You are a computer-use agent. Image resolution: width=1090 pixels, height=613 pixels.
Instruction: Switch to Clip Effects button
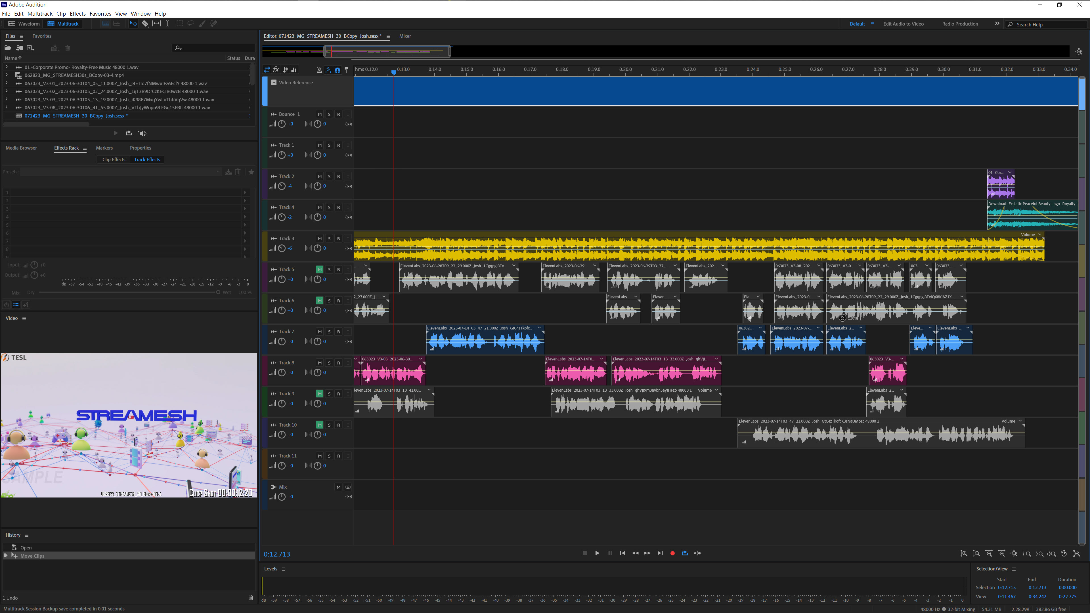coord(114,159)
